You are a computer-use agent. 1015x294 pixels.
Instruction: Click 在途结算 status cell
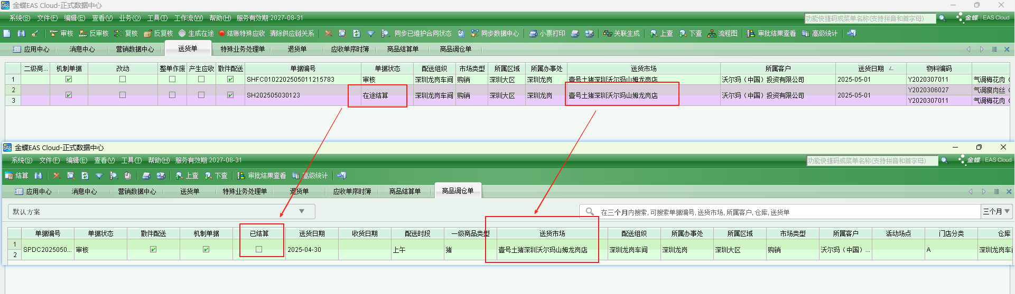pos(387,95)
